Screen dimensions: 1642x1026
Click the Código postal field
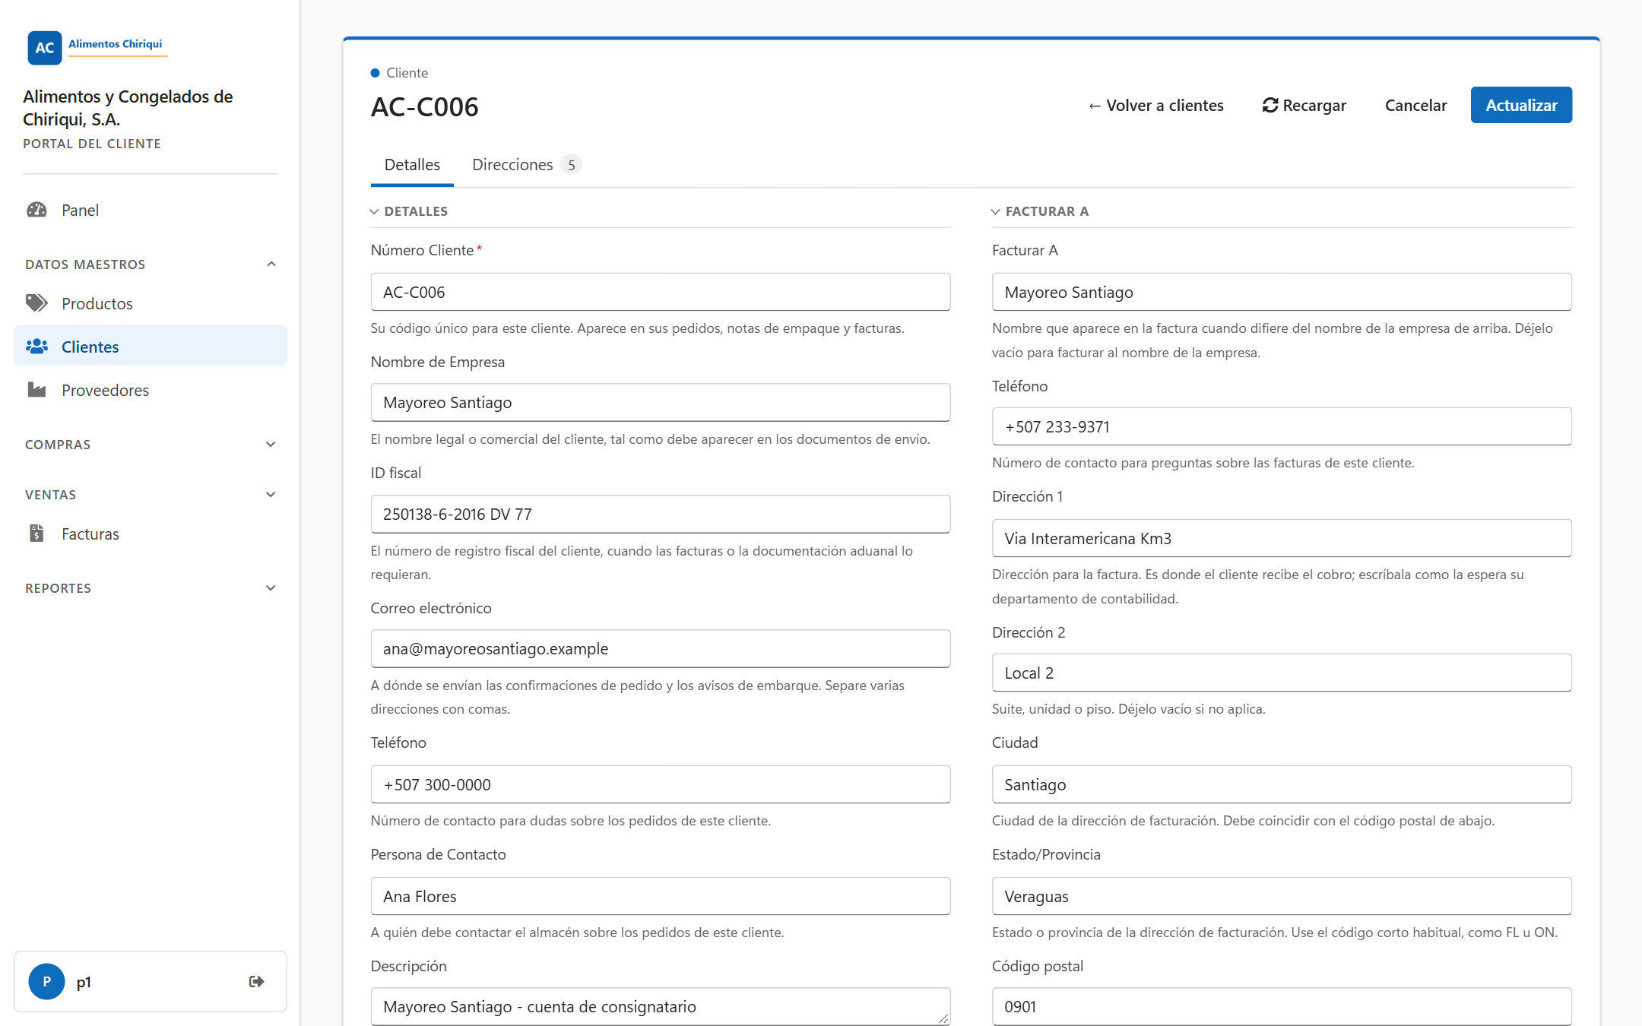pos(1282,1006)
